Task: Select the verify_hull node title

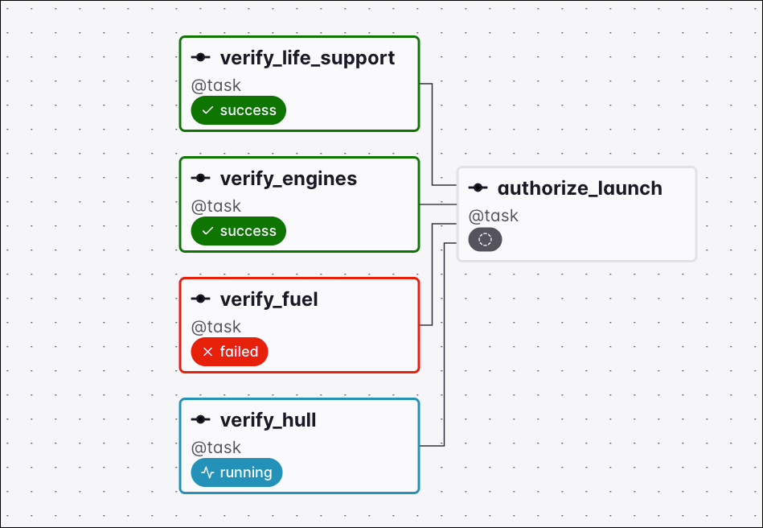Action: coord(268,420)
